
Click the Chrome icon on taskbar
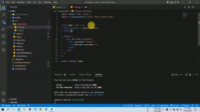tap(41, 109)
